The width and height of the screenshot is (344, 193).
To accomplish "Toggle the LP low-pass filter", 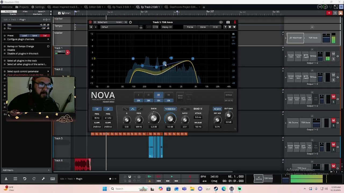I will (x=108, y=109).
